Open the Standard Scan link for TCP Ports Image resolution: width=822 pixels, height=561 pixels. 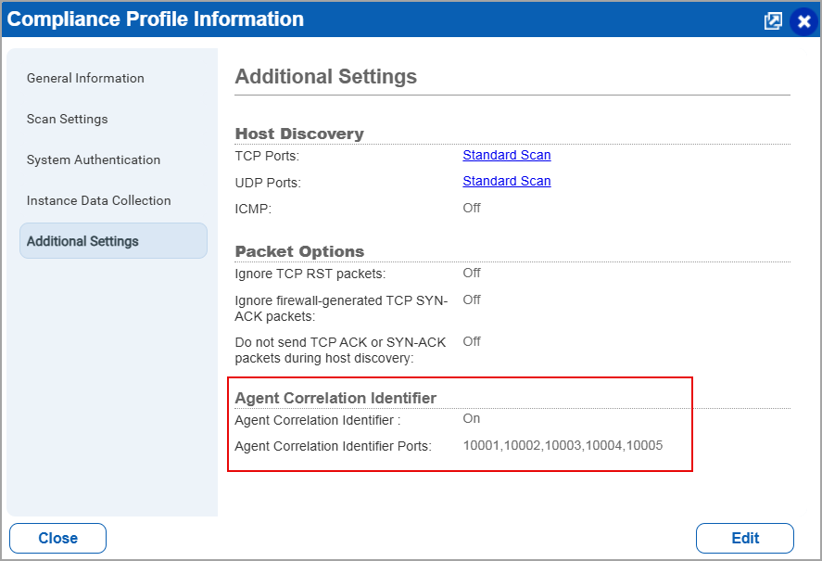pos(506,155)
